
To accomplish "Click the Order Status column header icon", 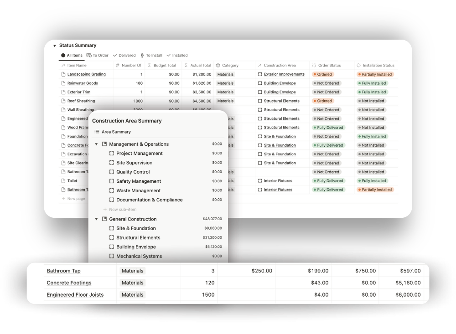I will tap(314, 66).
